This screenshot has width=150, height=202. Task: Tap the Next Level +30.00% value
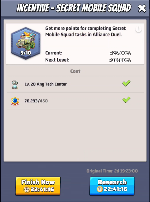point(120,60)
